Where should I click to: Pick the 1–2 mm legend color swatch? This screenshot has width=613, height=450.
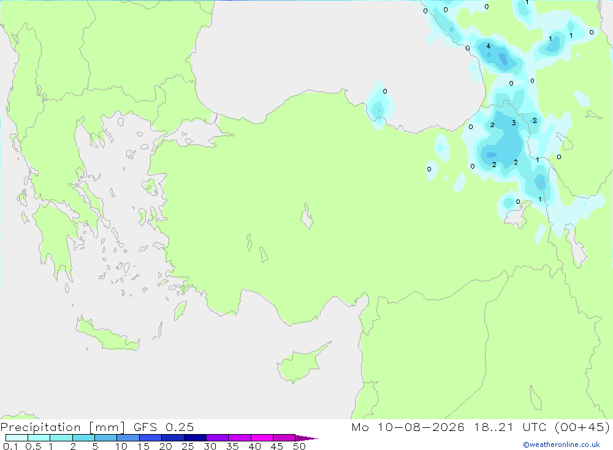click(61, 438)
